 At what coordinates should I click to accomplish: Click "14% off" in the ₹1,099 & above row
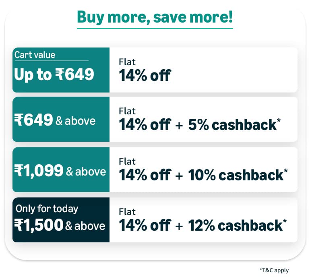(x=145, y=175)
